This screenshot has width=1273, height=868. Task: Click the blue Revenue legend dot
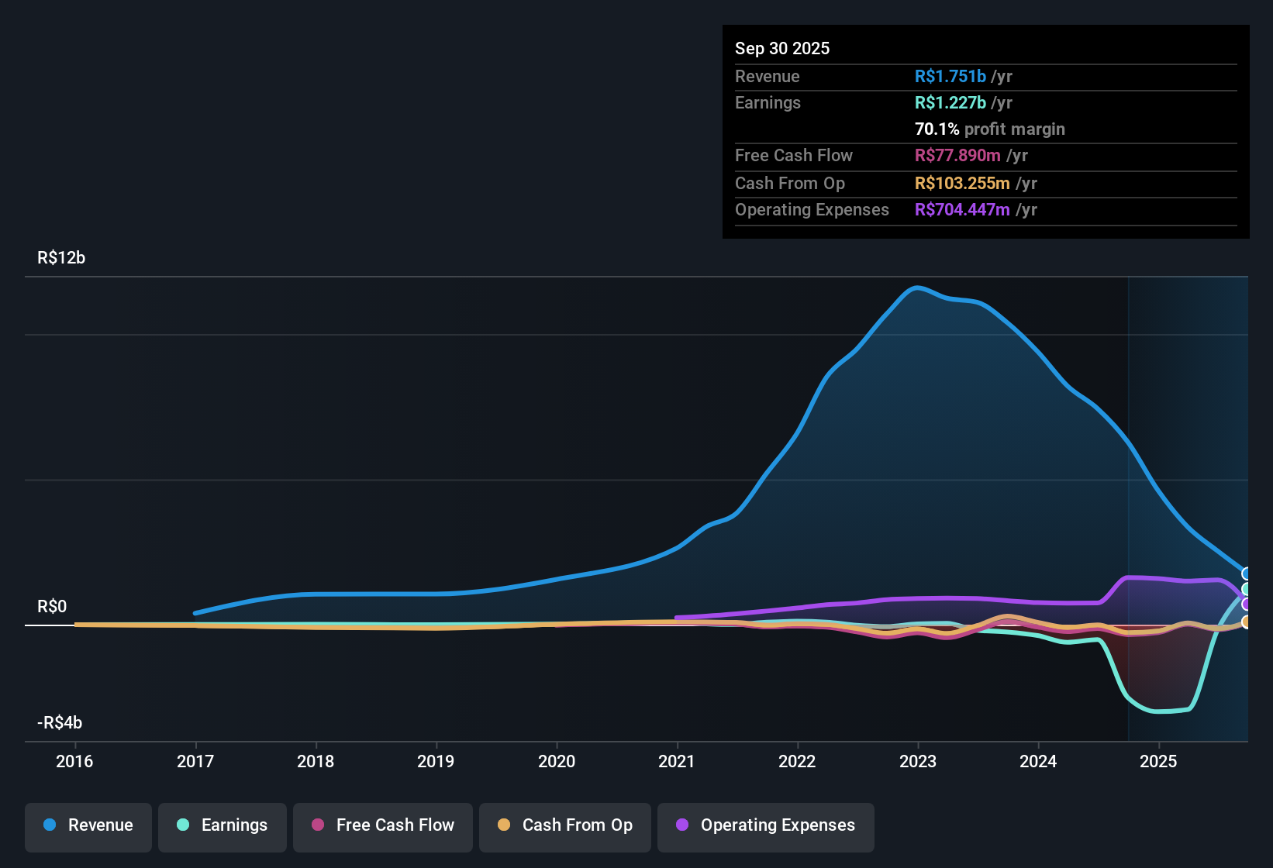(50, 825)
